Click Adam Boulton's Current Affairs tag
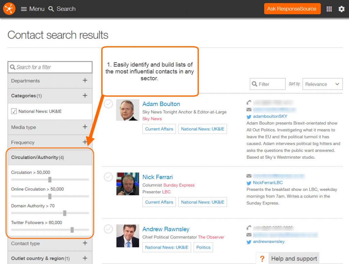 coord(159,129)
